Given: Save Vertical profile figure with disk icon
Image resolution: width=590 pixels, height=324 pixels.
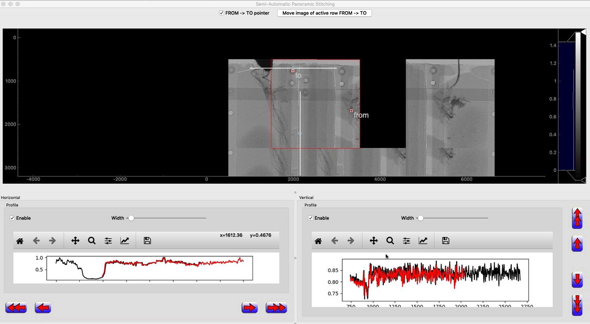Looking at the screenshot, I should [x=446, y=241].
